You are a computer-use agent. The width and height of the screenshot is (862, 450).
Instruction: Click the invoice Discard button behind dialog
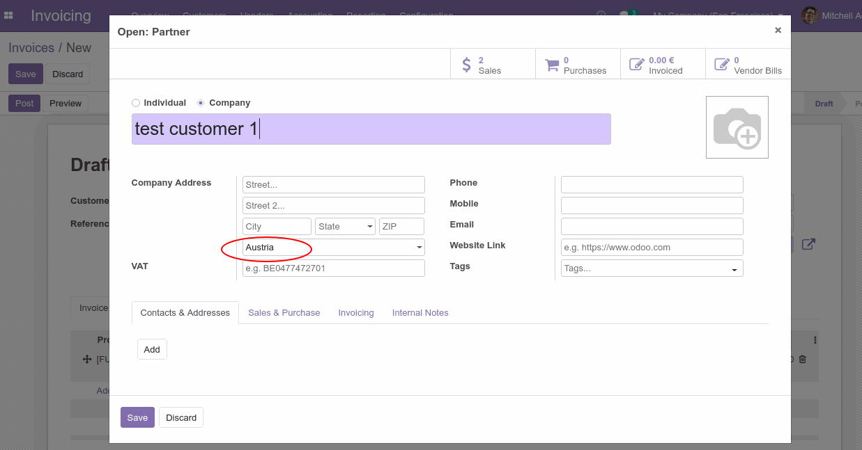(68, 74)
